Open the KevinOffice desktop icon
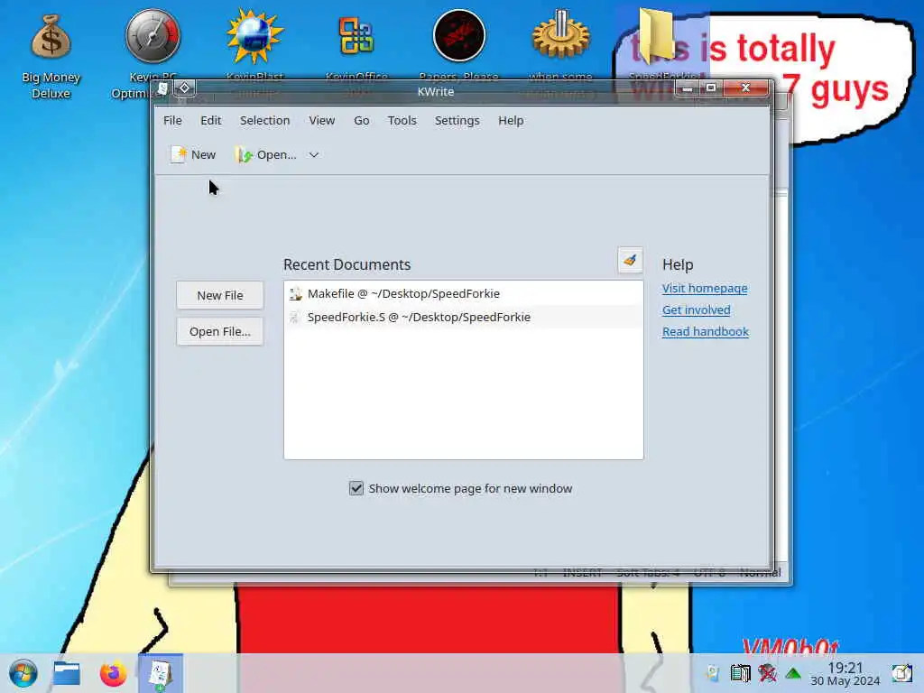The width and height of the screenshot is (924, 693). pyautogui.click(x=356, y=36)
